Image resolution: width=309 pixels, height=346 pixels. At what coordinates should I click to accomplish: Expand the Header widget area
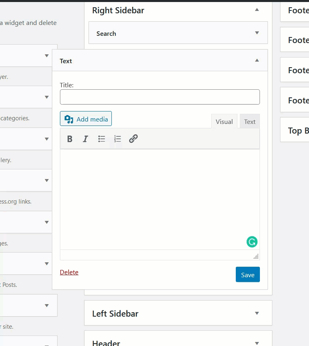click(x=257, y=342)
